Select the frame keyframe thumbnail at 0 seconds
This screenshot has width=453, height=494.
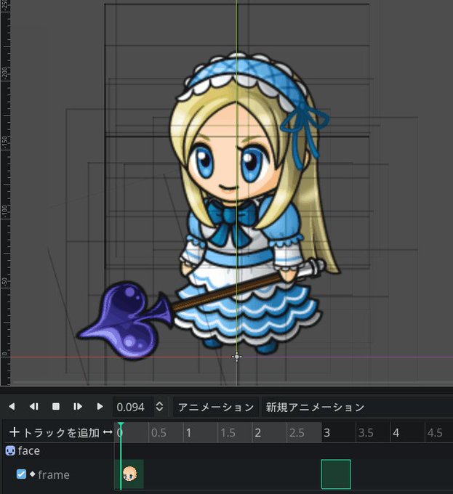[x=129, y=474]
